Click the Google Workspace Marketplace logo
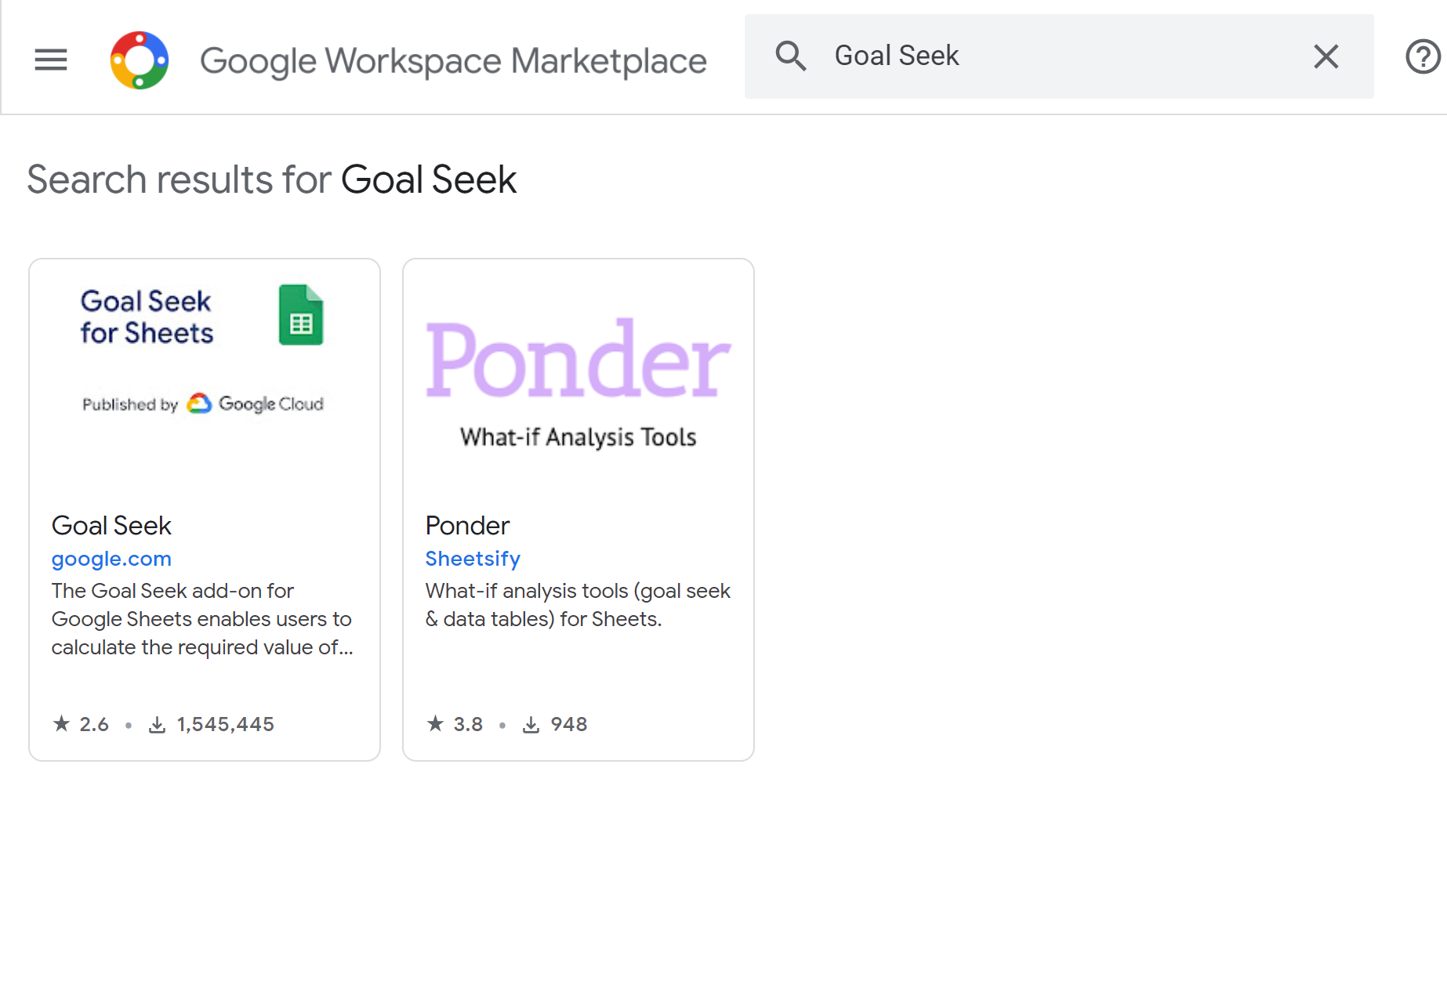This screenshot has height=985, width=1447. [x=140, y=60]
